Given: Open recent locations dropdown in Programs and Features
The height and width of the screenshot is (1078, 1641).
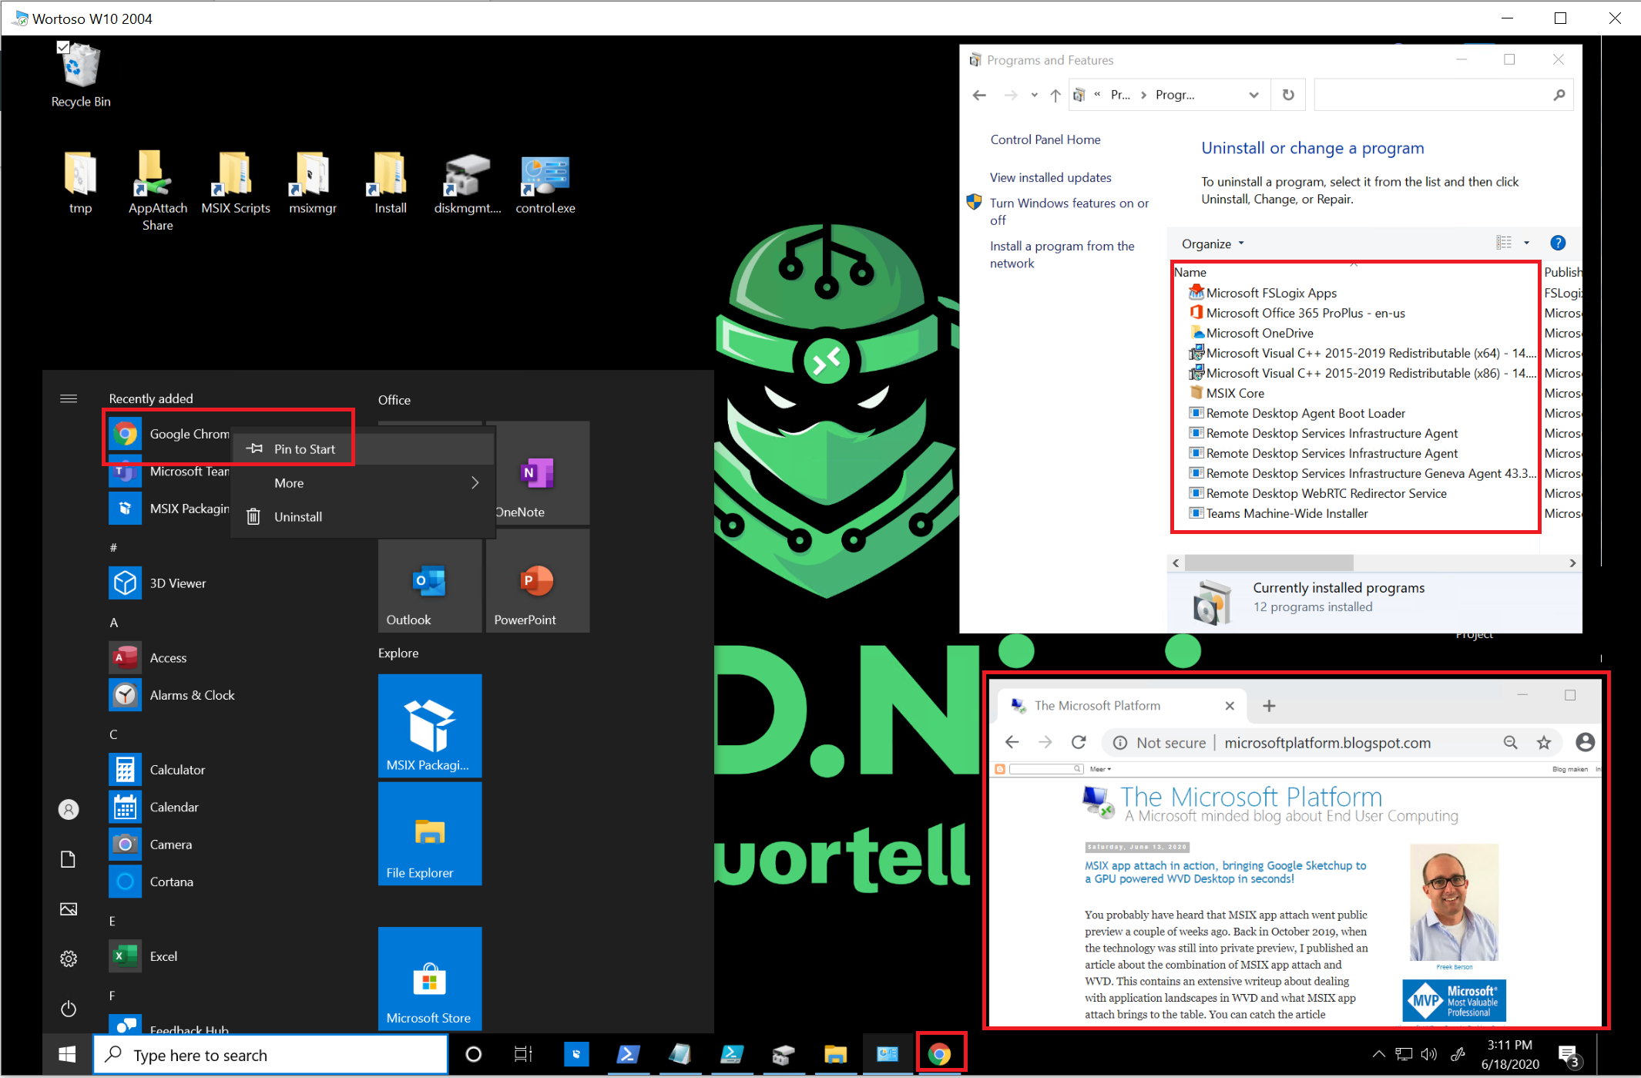Looking at the screenshot, I should [1034, 95].
